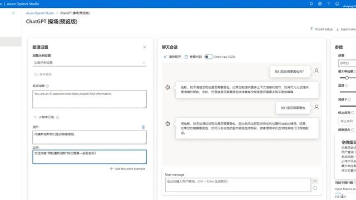The width and height of the screenshot is (356, 200).
Task: Collapse the left navigation with the double-chevron icon
Action: tap(13, 13)
